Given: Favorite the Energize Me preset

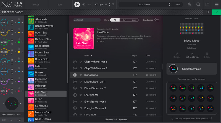Looking at the screenshot, I should click(81, 95).
